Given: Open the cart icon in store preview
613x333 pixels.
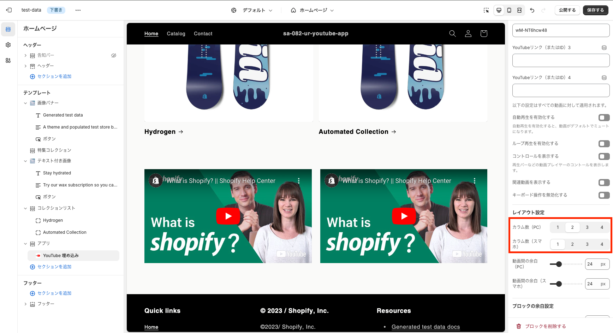Looking at the screenshot, I should (484, 34).
